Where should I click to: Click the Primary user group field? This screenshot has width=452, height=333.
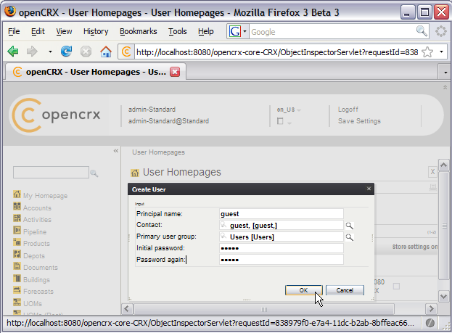[x=282, y=237]
